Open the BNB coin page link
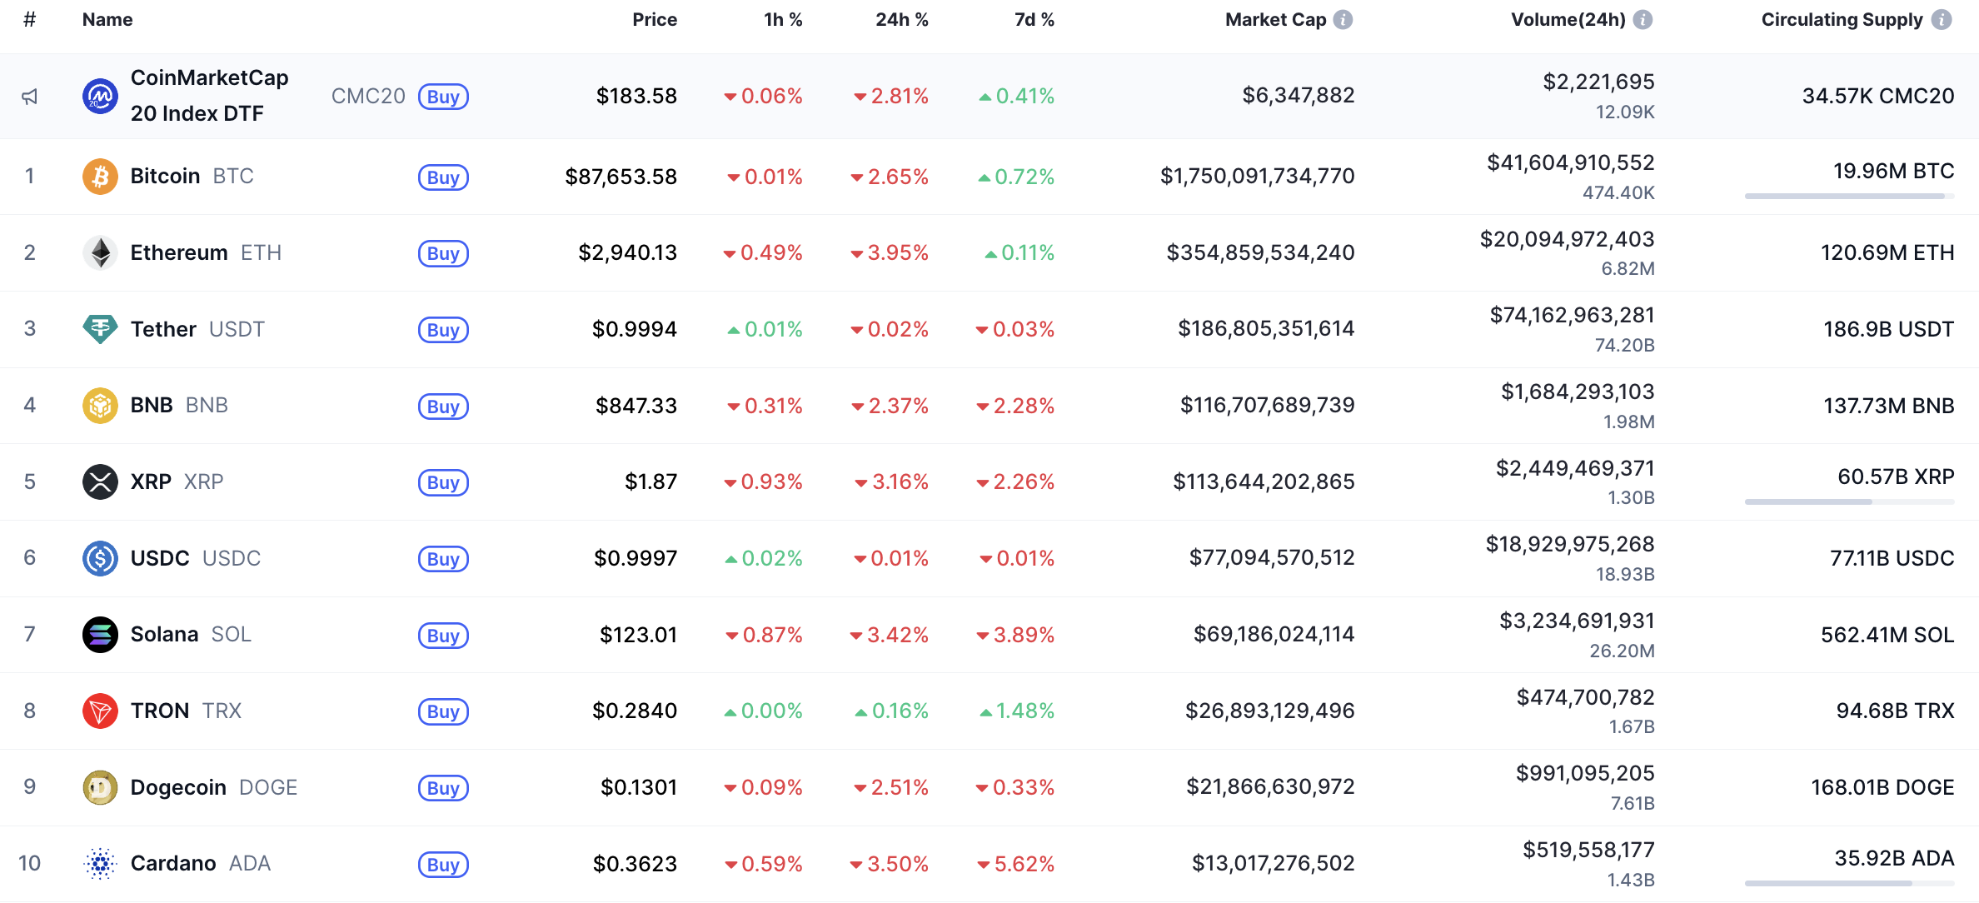This screenshot has height=903, width=1979. point(152,406)
